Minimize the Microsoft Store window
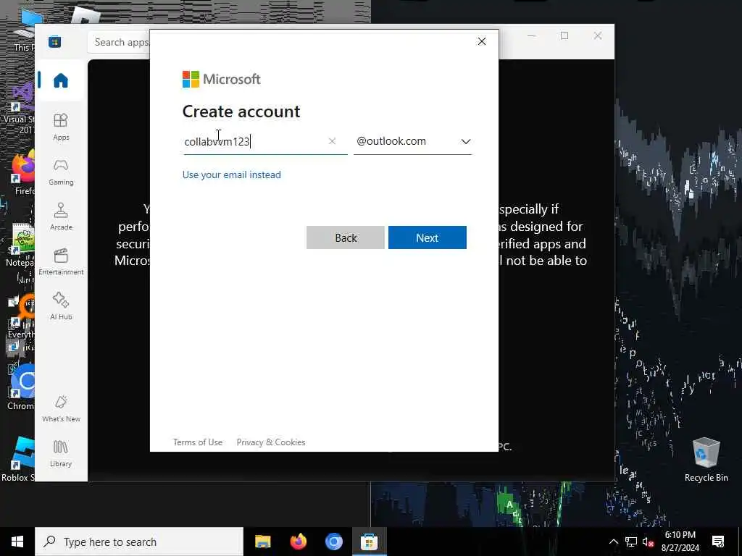Screen dimensions: 742x556 (531, 35)
